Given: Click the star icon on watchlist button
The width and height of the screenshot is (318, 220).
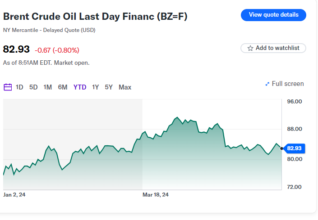Looking at the screenshot, I should 250,48.
